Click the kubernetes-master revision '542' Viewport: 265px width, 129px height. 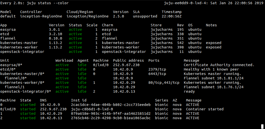tap(180, 43)
